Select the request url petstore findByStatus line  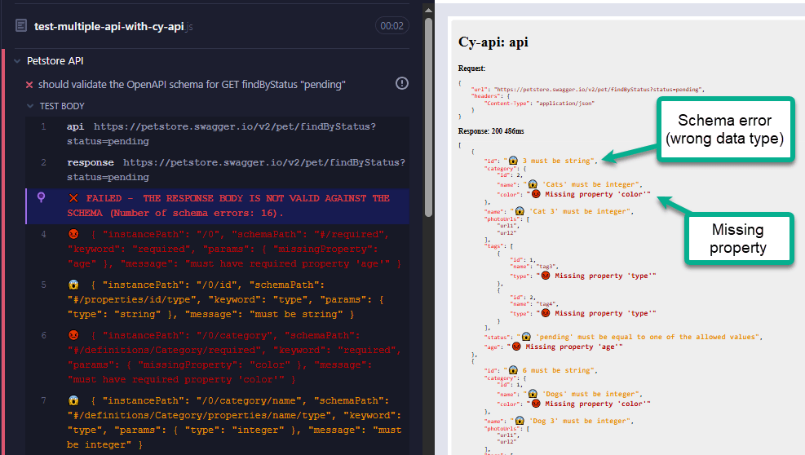[588, 90]
